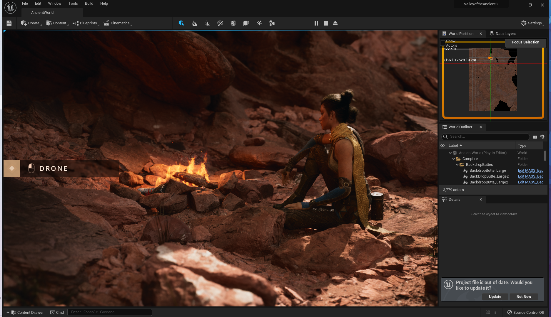Screen dimensions: 551x317
Task: Click the World Outliner tab icon
Action: [x=445, y=127]
